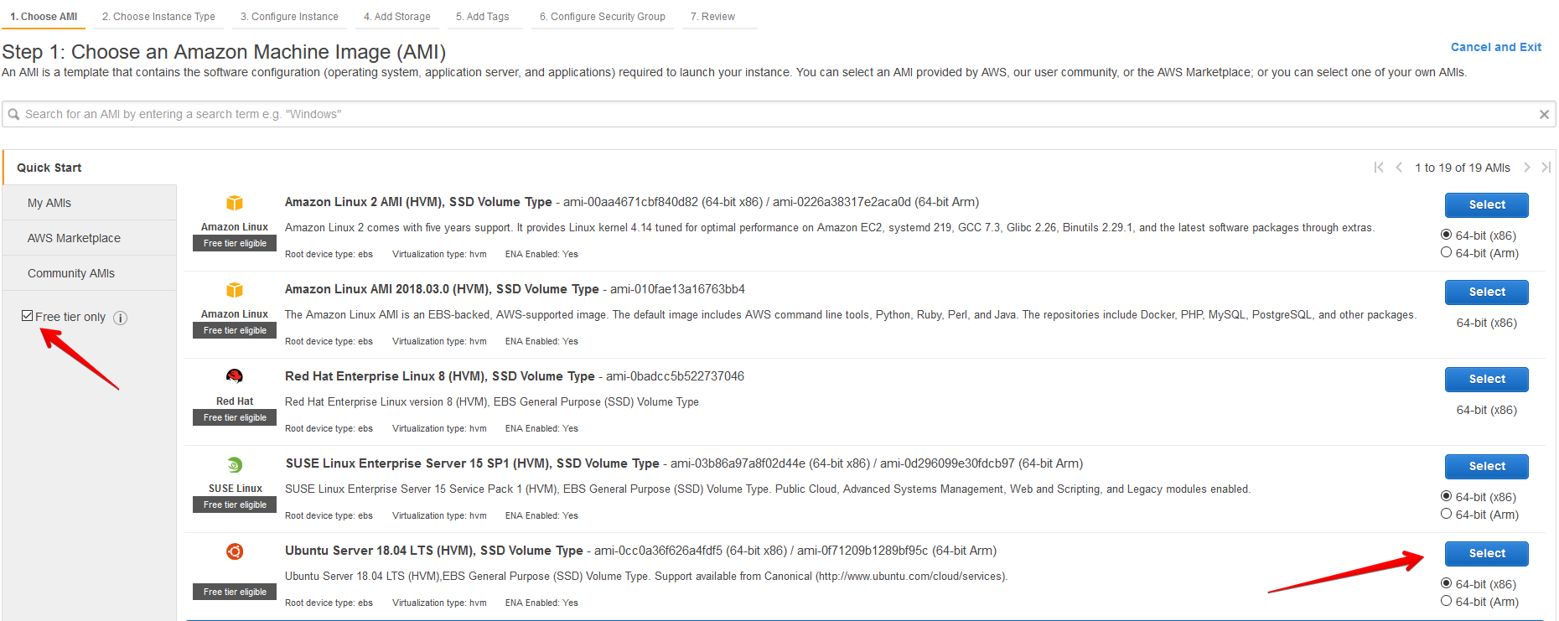Image resolution: width=1559 pixels, height=621 pixels.
Task: Open the 4. Add Storage tab
Action: coord(397,17)
